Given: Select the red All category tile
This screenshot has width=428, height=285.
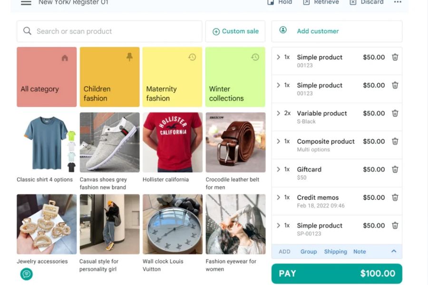Looking at the screenshot, I should [x=47, y=77].
